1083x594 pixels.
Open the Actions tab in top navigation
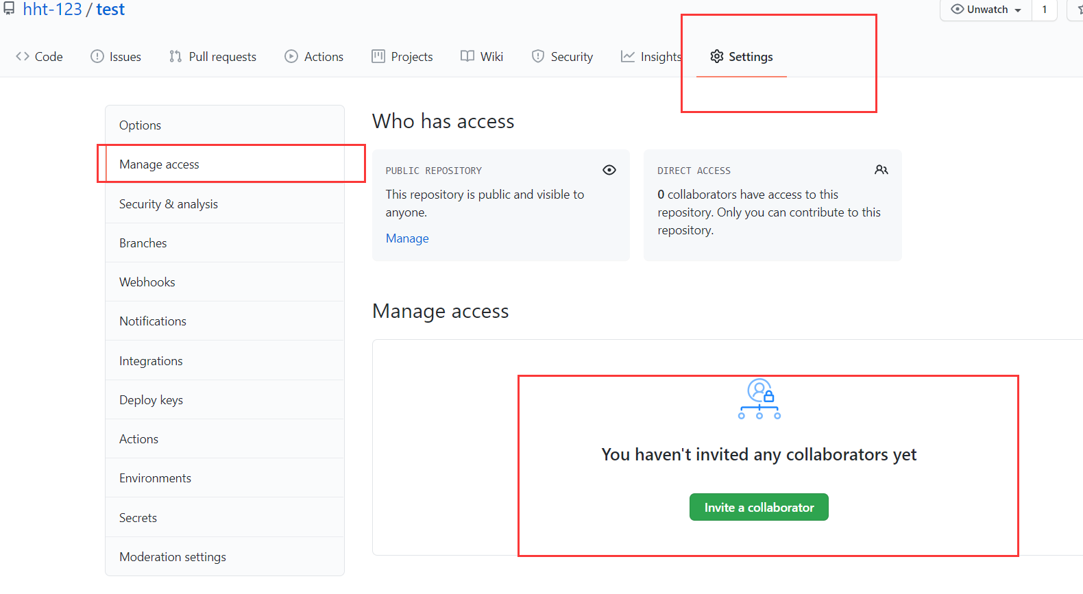click(314, 56)
